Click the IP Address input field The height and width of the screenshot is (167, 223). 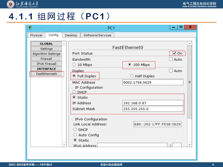tap(153, 103)
